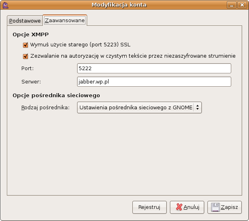This screenshot has width=249, height=221.
Task: Close the Modyfikacja konta window
Action: point(242,5)
